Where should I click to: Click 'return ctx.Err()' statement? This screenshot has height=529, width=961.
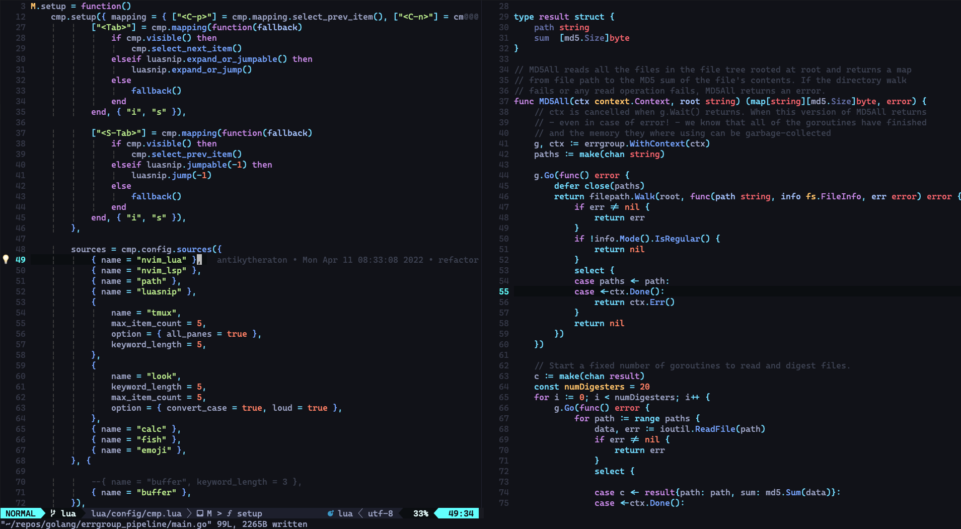635,302
